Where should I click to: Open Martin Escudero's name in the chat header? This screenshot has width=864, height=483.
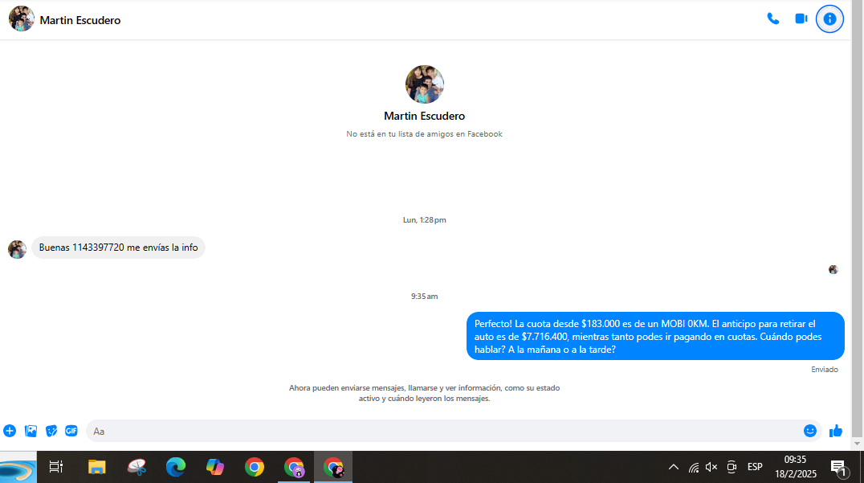coord(79,20)
